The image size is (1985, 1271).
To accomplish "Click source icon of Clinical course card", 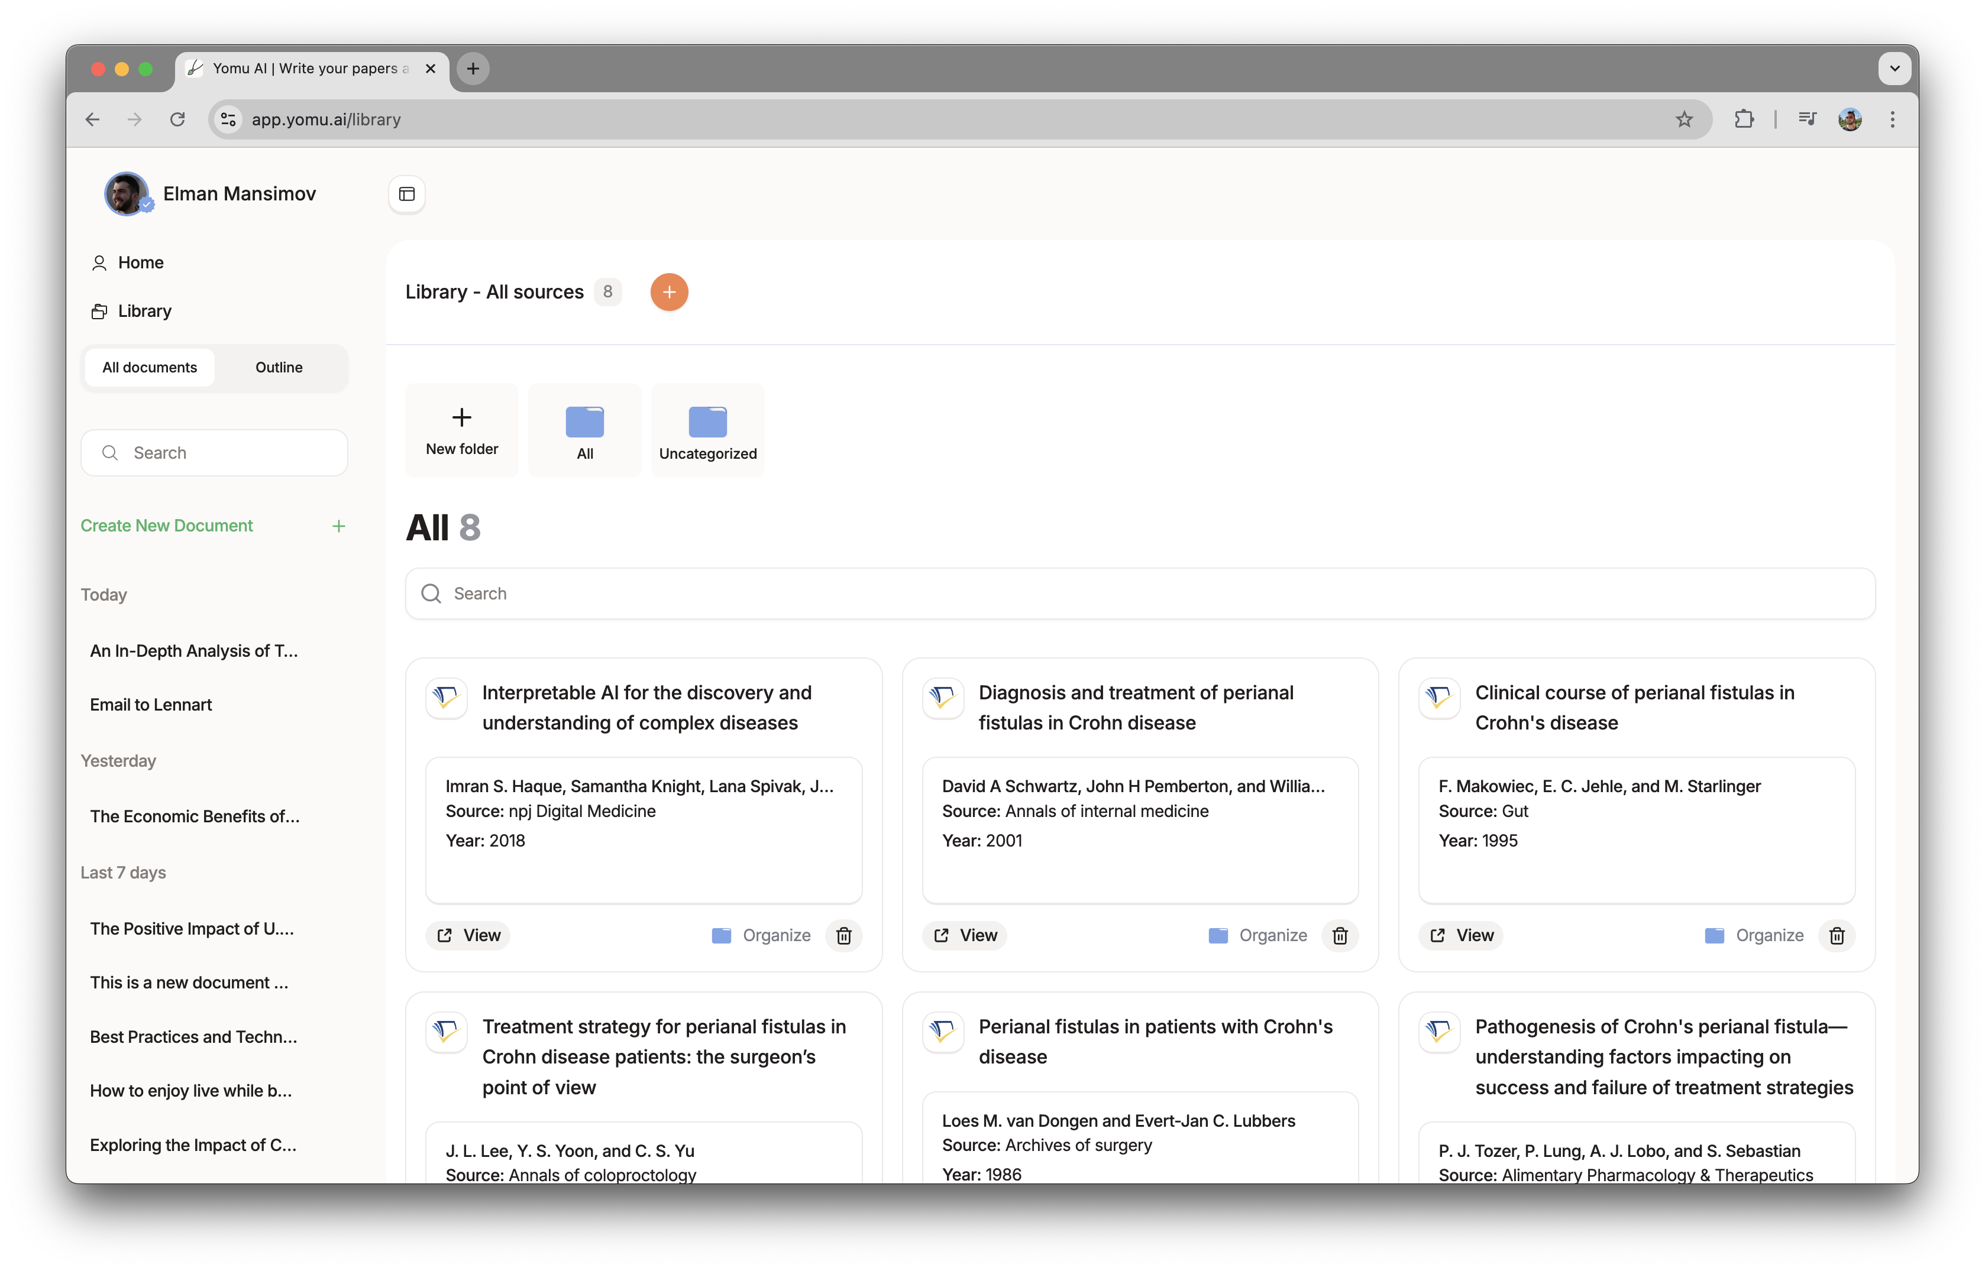I will click(1439, 698).
